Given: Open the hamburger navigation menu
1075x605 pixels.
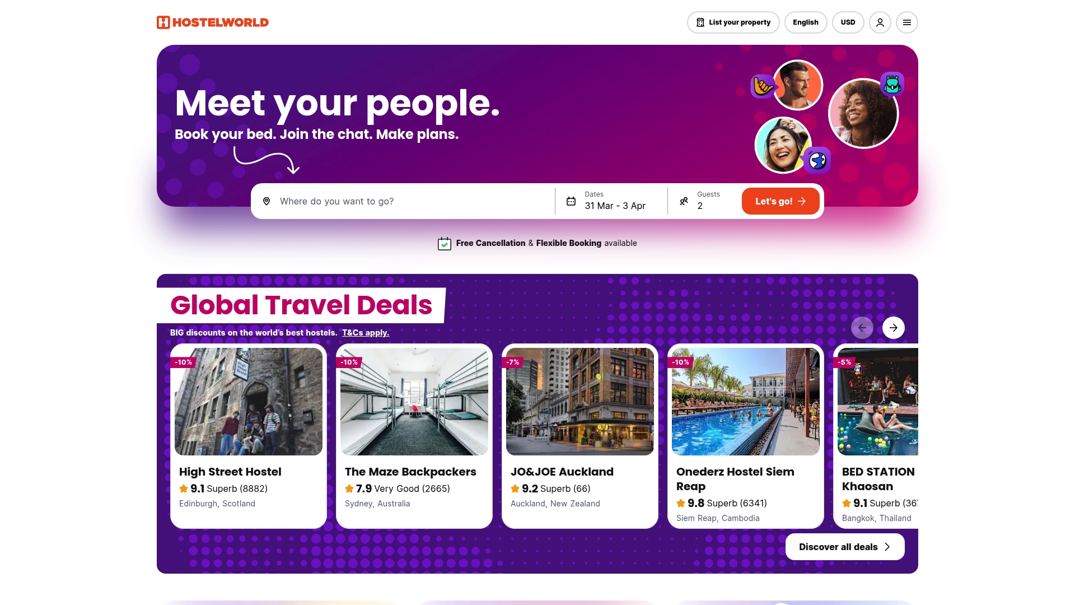Looking at the screenshot, I should (906, 22).
